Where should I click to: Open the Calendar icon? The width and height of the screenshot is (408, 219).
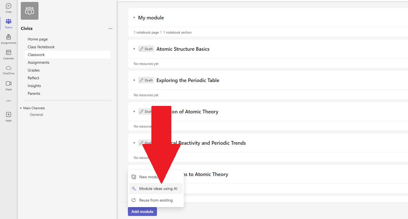pyautogui.click(x=8, y=53)
